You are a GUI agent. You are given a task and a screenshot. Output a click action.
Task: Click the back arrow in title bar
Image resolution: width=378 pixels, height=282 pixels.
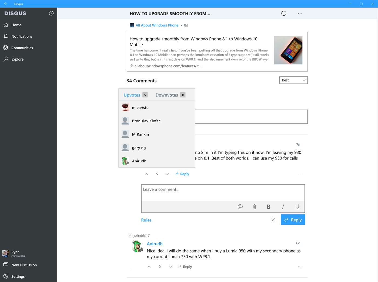(x=5, y=4)
